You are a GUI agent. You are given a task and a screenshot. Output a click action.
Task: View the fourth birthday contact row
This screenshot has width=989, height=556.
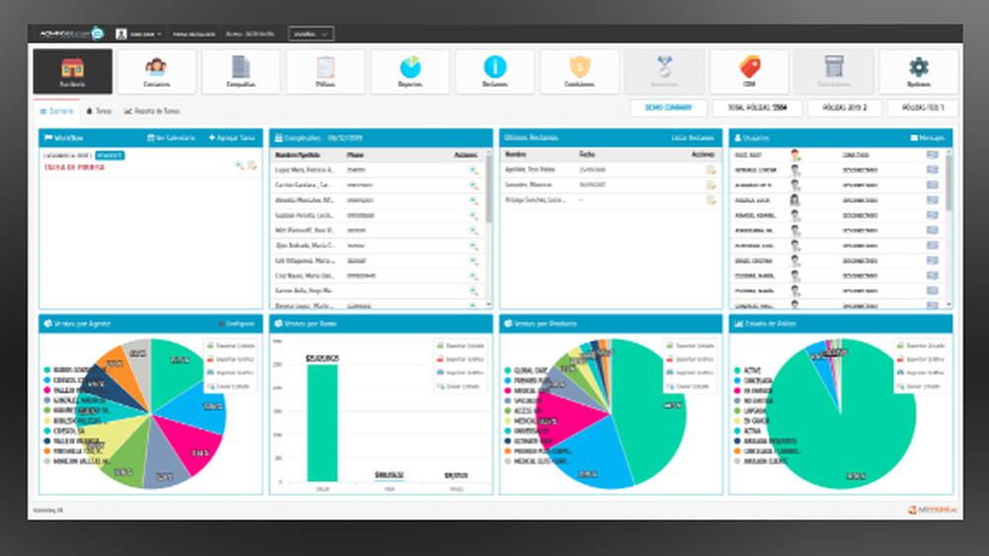(x=473, y=216)
